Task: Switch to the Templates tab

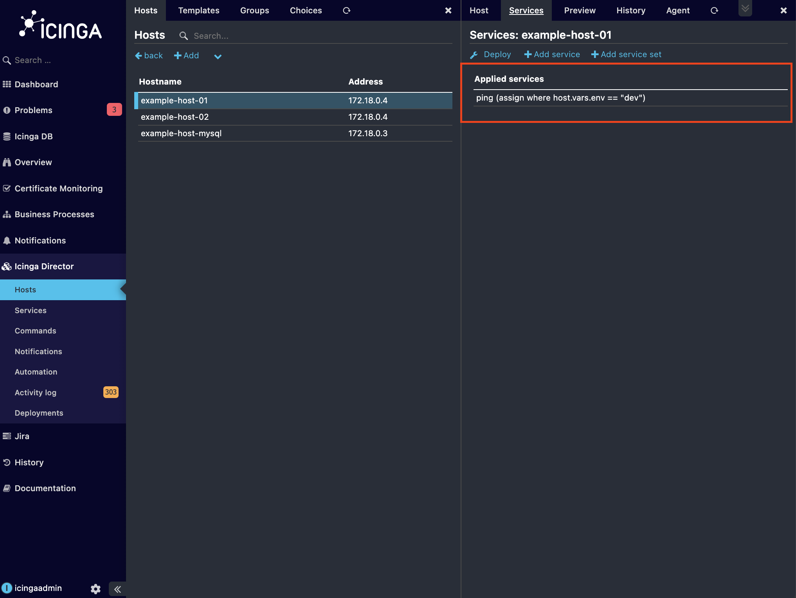Action: pos(199,11)
